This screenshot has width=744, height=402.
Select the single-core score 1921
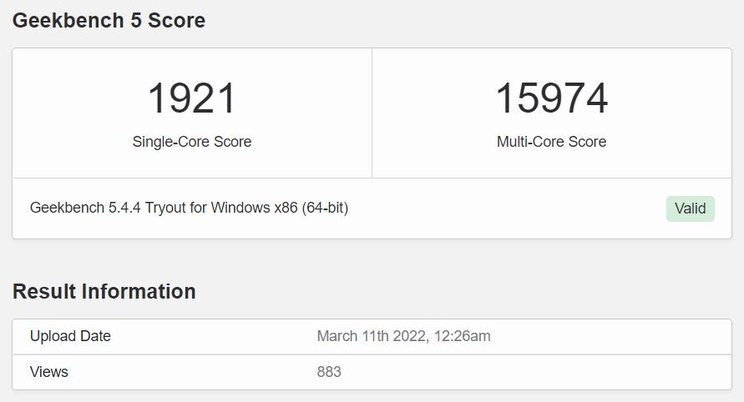coord(192,98)
